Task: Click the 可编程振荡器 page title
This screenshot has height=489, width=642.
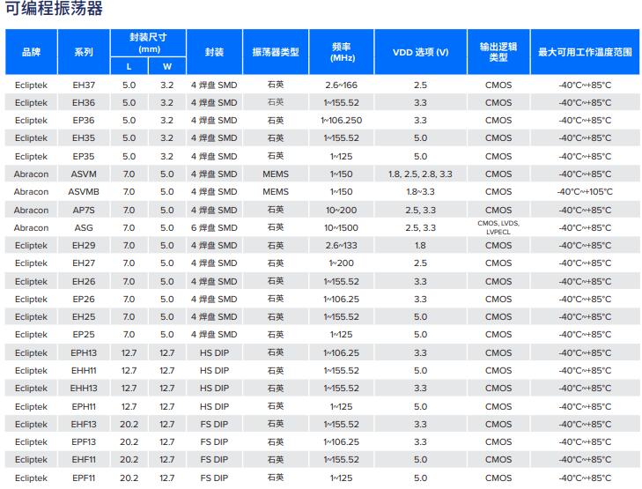Action: point(54,10)
